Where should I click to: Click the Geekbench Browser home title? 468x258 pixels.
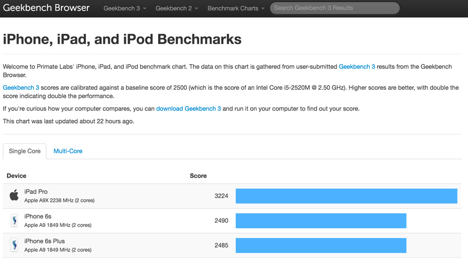[46, 8]
